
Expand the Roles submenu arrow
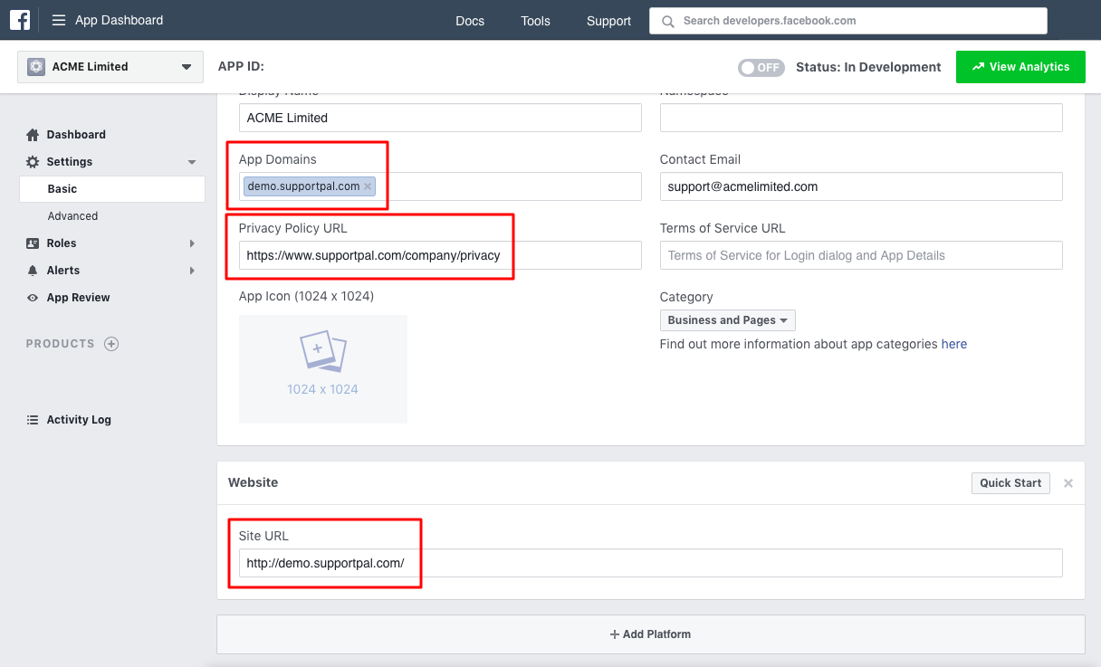click(192, 243)
